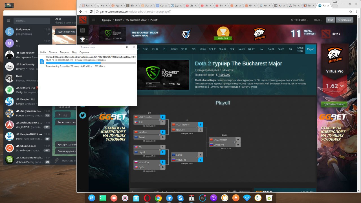Viewport: 361px width, 203px height.
Task: Open Transmission from the dock
Action: tap(191, 198)
